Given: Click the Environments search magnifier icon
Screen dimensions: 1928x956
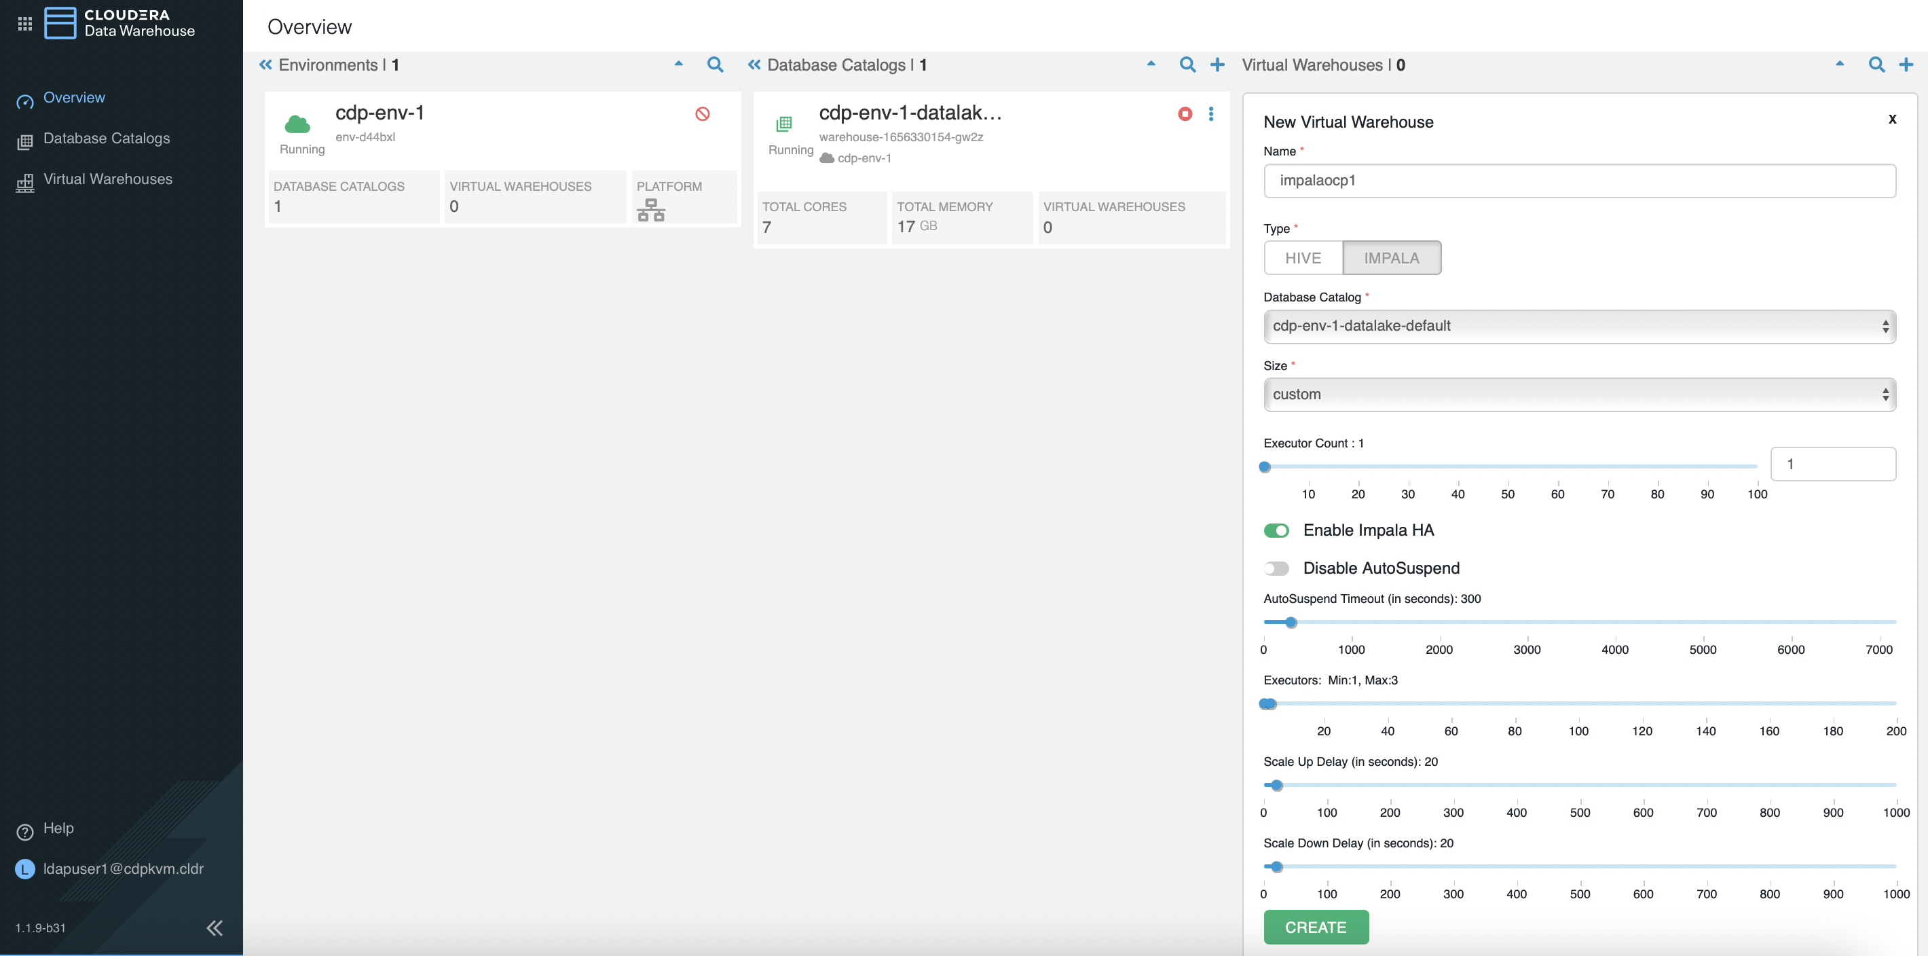Looking at the screenshot, I should click(x=715, y=65).
